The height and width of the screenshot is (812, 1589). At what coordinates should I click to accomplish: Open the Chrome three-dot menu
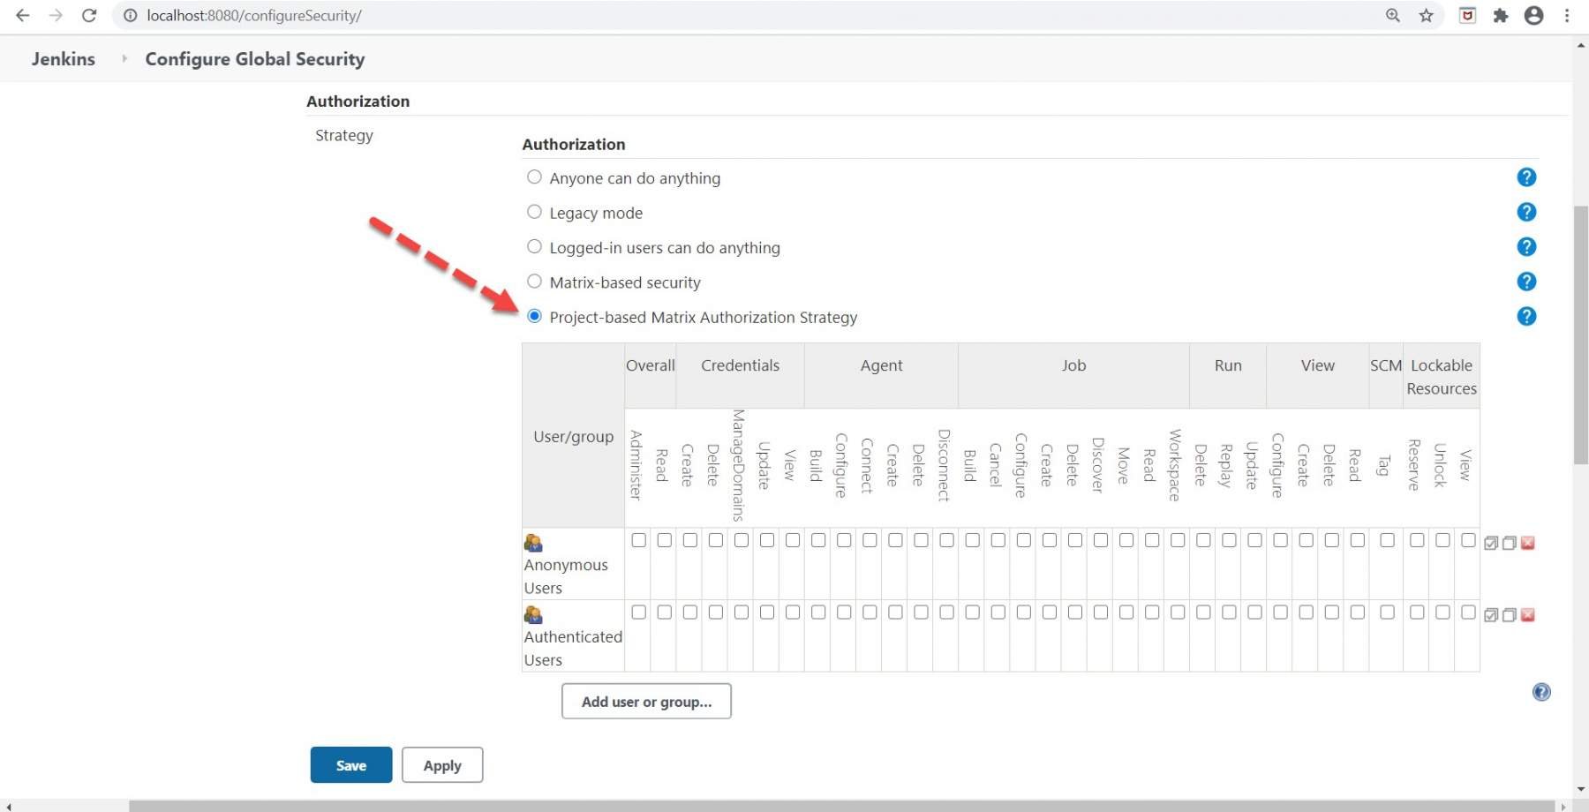click(1567, 15)
